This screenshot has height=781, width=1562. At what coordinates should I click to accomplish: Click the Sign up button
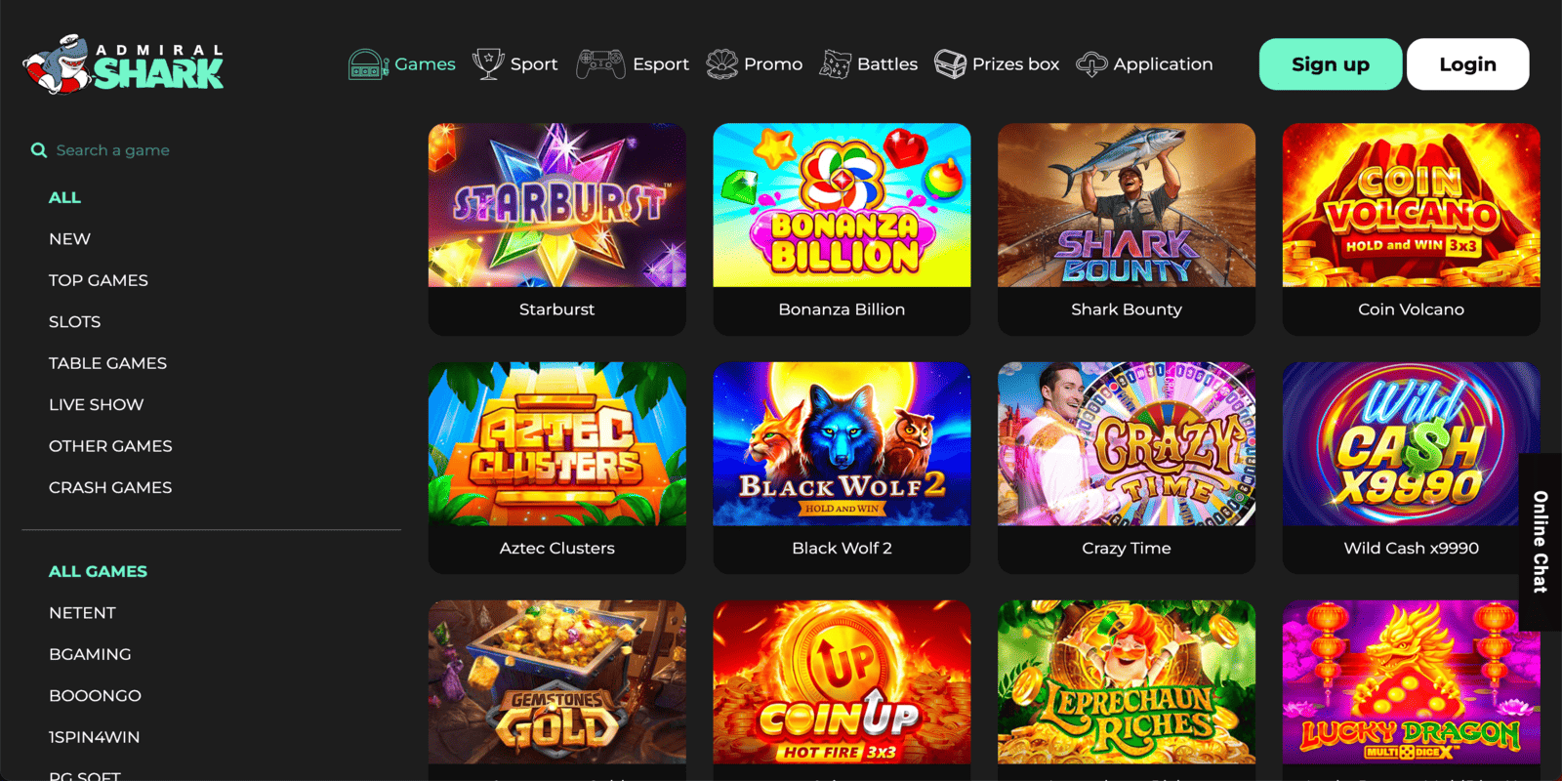[x=1331, y=64]
